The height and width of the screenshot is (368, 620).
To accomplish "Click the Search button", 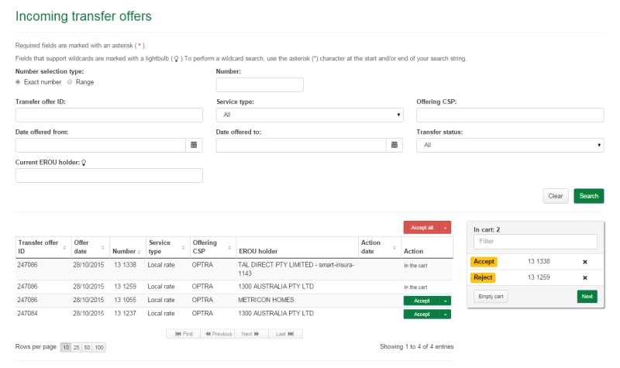I will coord(589,196).
